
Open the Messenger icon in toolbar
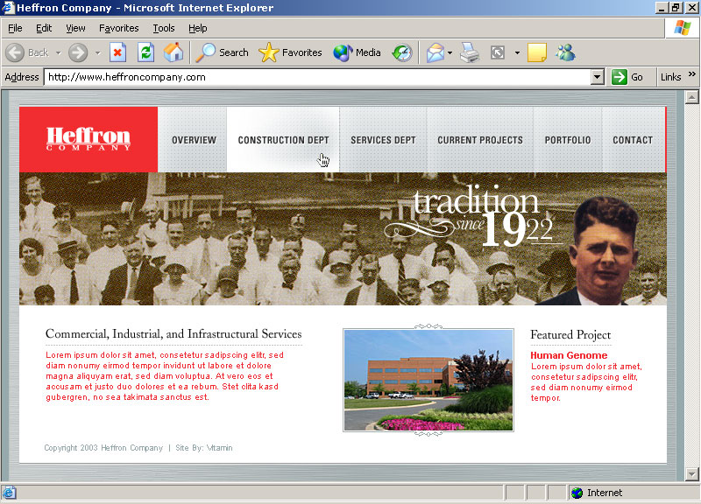tap(565, 52)
